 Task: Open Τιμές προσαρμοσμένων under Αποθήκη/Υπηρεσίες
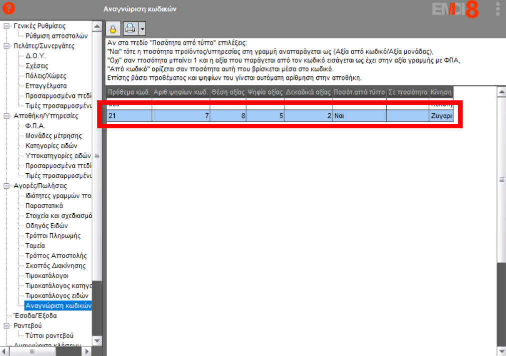click(x=58, y=176)
